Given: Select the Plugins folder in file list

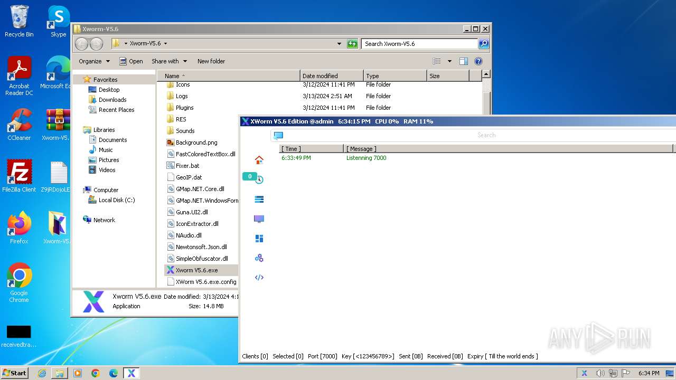Looking at the screenshot, I should pos(184,108).
